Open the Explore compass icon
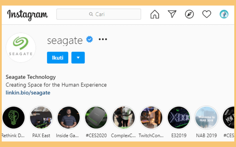The height and width of the screenshot is (147, 236). point(189,14)
